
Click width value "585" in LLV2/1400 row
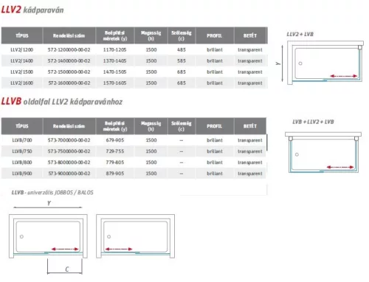182,61
